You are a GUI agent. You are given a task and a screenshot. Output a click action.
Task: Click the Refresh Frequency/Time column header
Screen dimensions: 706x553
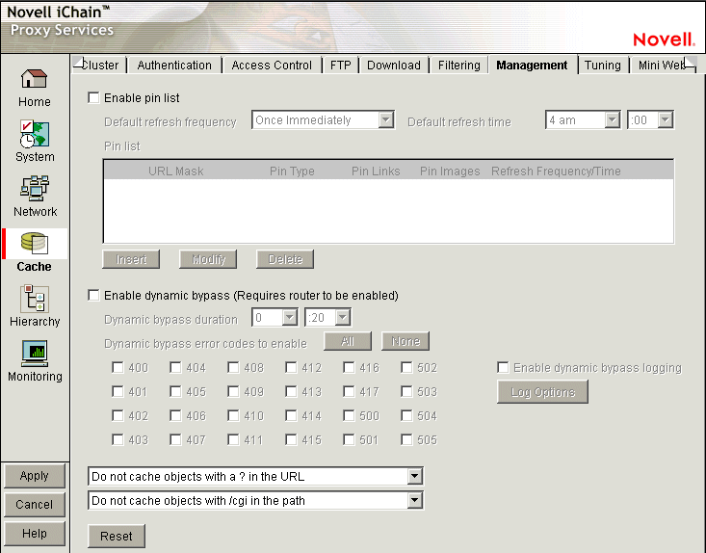[556, 171]
